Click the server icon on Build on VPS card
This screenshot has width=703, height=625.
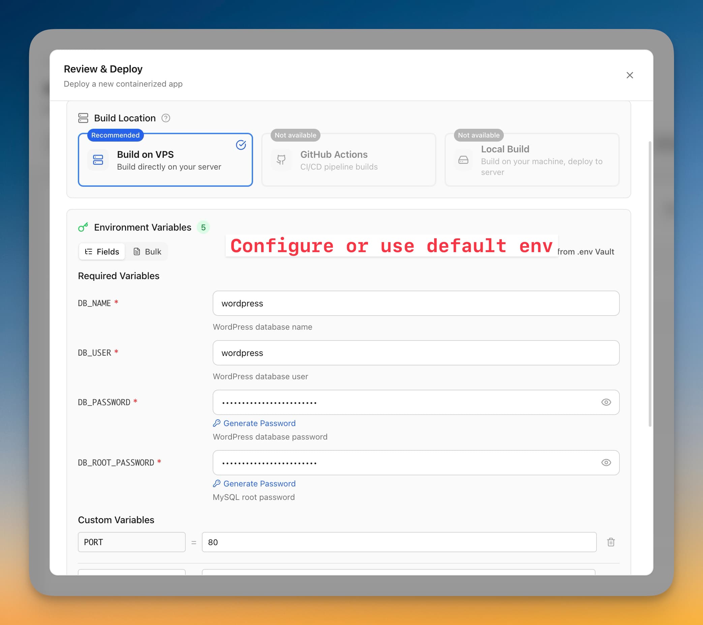click(x=98, y=159)
